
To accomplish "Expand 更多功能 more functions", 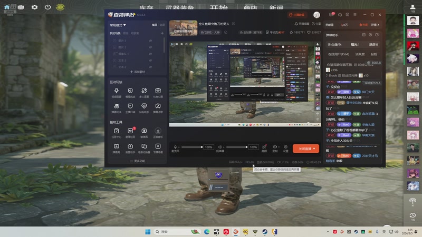I will (x=137, y=161).
